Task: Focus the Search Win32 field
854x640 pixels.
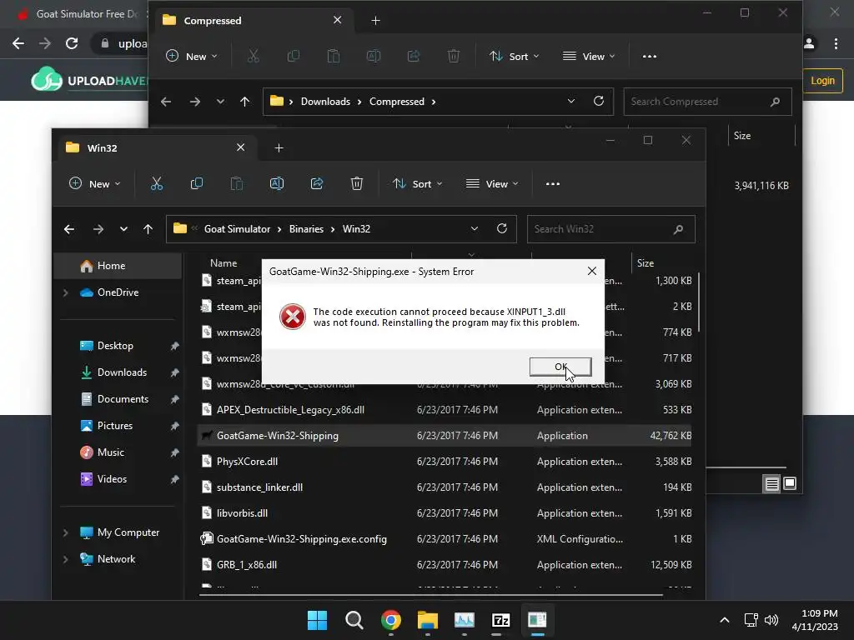Action: (610, 229)
